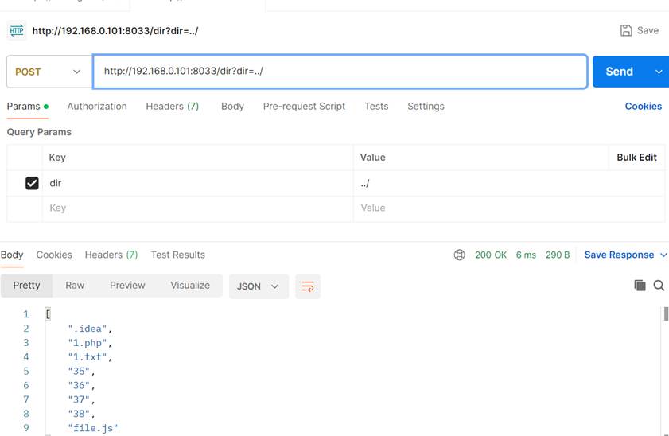Click the ".idea" line in response
The height and width of the screenshot is (436, 669).
click(90, 329)
